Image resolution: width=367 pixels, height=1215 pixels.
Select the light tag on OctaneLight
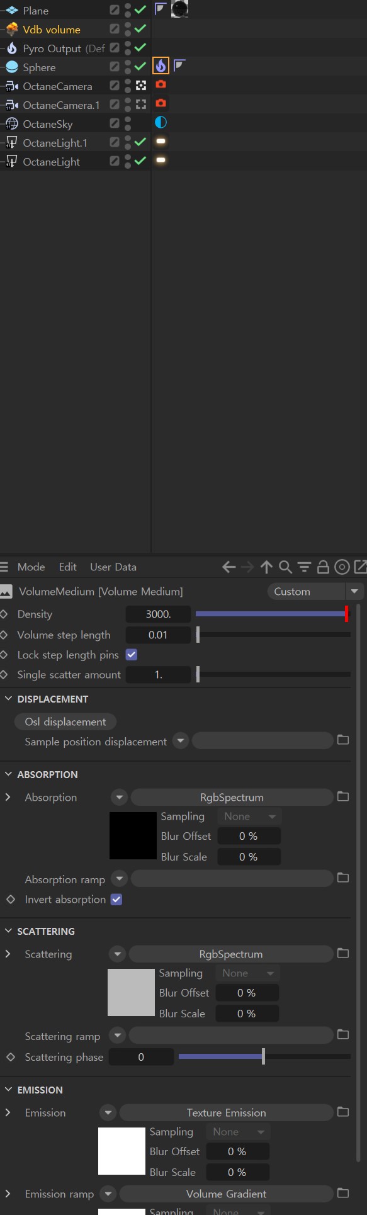click(x=161, y=160)
